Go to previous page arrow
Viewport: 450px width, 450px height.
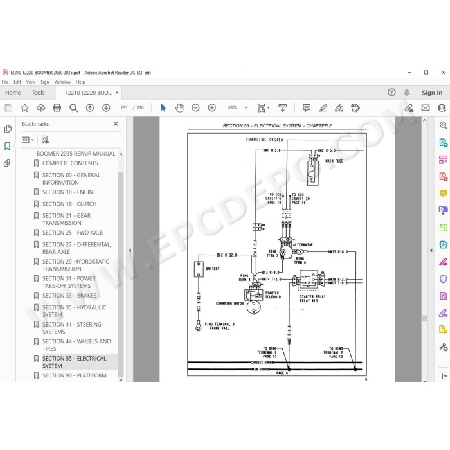[x=90, y=108]
